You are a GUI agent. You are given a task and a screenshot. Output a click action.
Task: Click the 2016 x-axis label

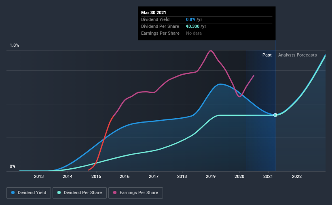coord(125,176)
